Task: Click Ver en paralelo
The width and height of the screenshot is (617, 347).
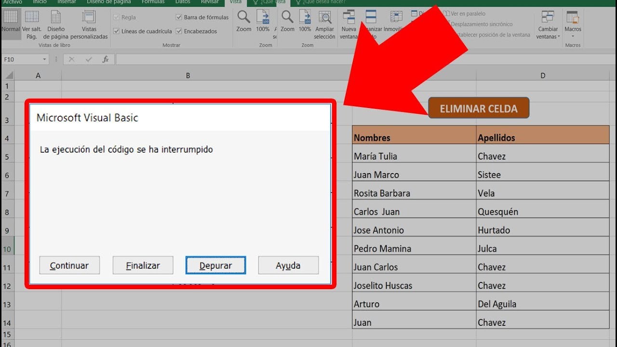Action: click(464, 13)
